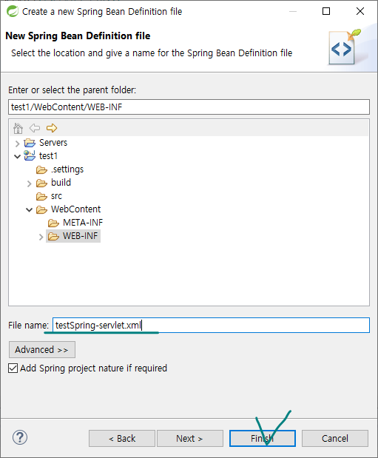
Task: Select the test1 project icon
Action: (30, 155)
